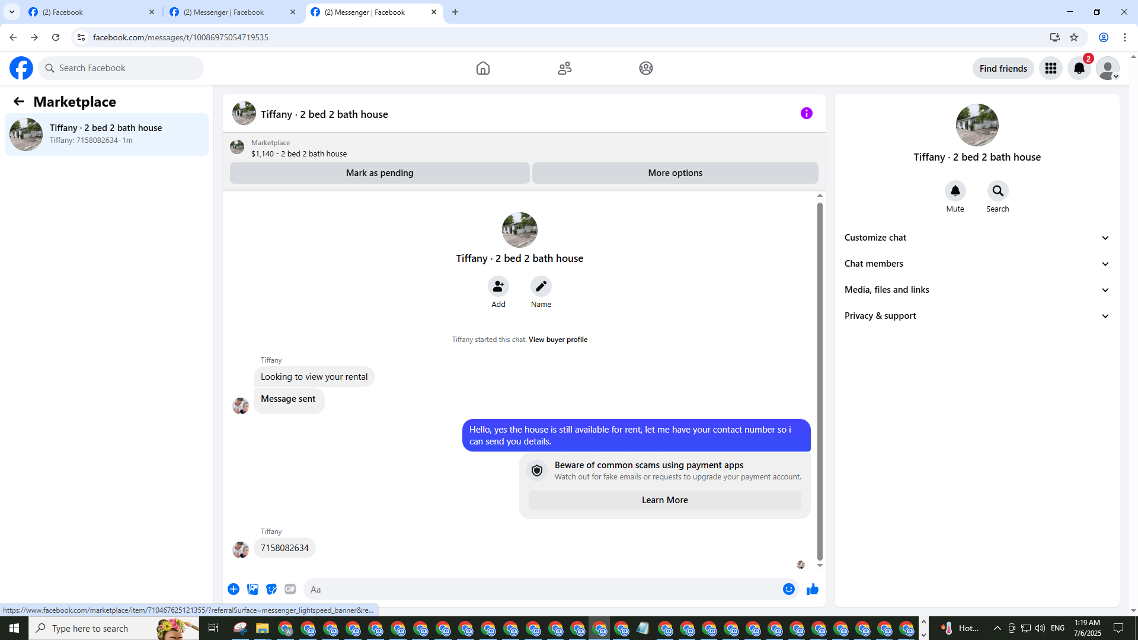
Task: Expand Privacy & support section
Action: pos(976,316)
